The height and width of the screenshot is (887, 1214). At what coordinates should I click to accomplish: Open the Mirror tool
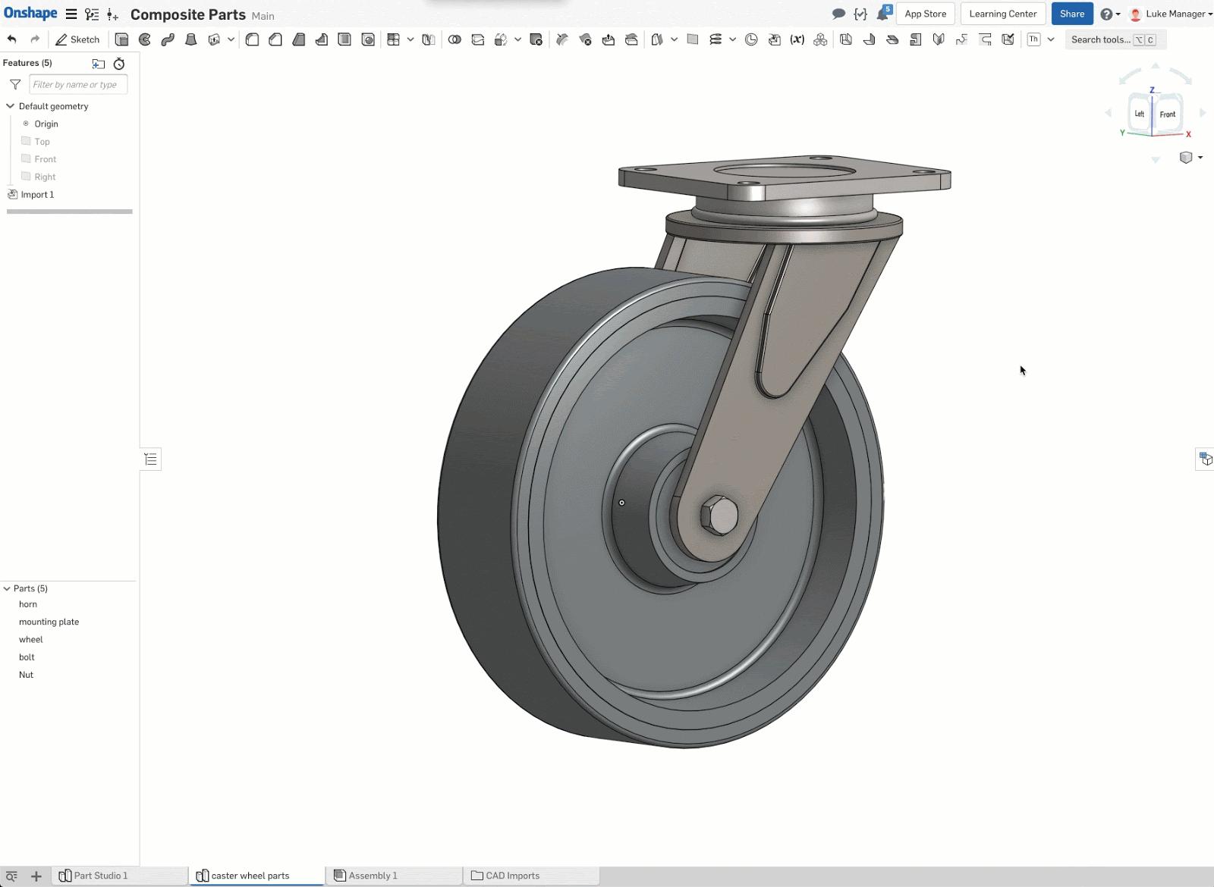429,39
